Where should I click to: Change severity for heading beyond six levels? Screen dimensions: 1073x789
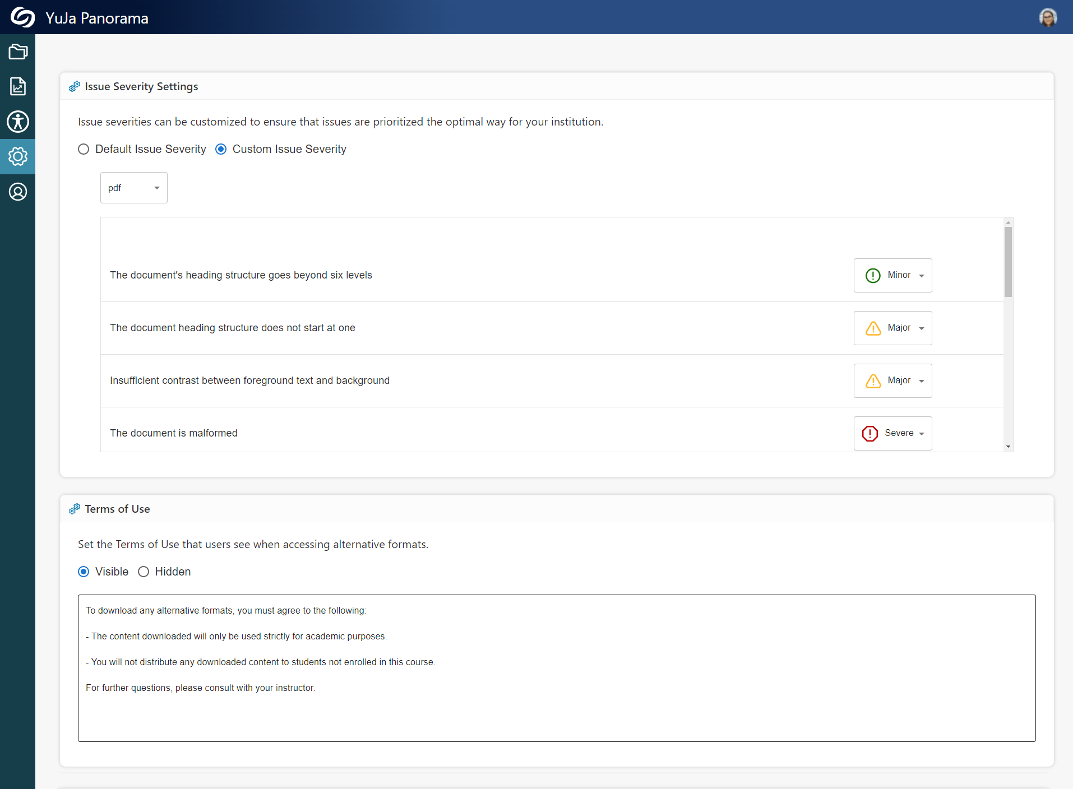click(x=892, y=275)
